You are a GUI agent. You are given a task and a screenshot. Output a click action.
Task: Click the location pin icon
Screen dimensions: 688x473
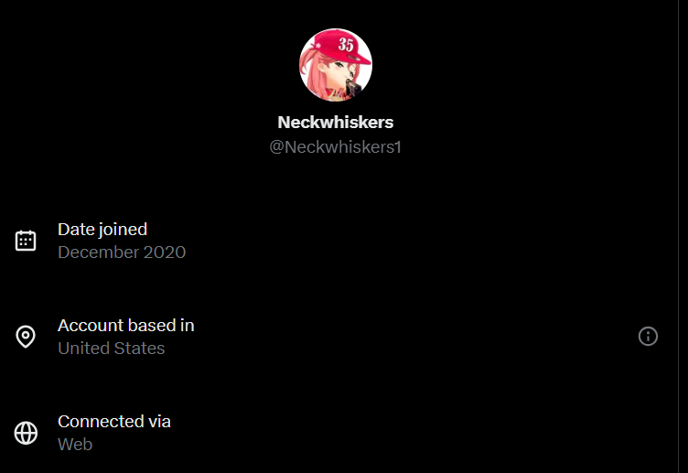pos(26,337)
